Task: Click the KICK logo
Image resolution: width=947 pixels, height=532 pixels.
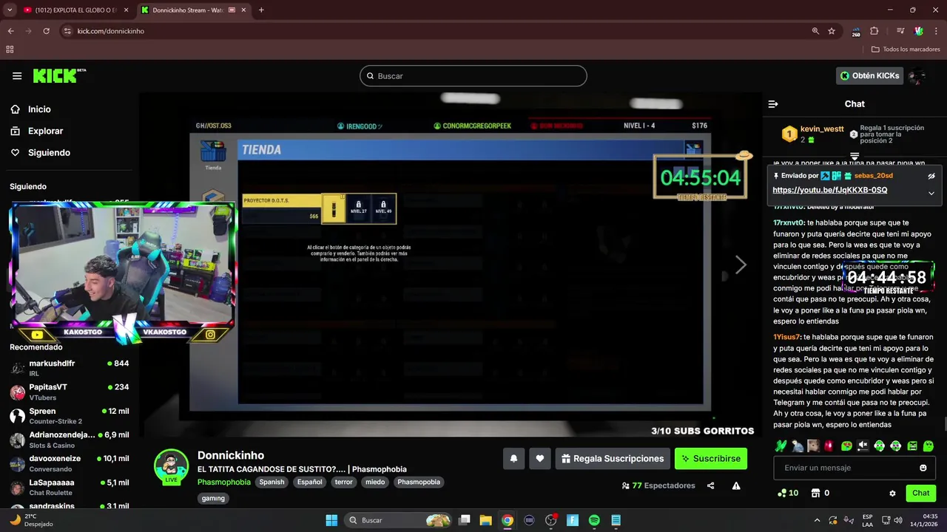Action: (59, 75)
